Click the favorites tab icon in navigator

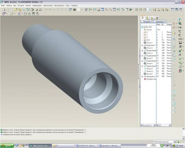[157, 18]
